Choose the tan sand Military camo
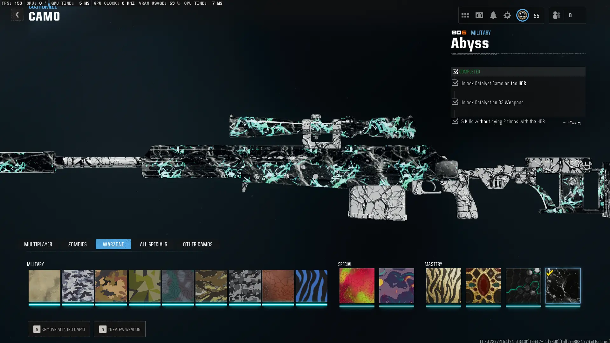This screenshot has width=610, height=343. [45, 286]
